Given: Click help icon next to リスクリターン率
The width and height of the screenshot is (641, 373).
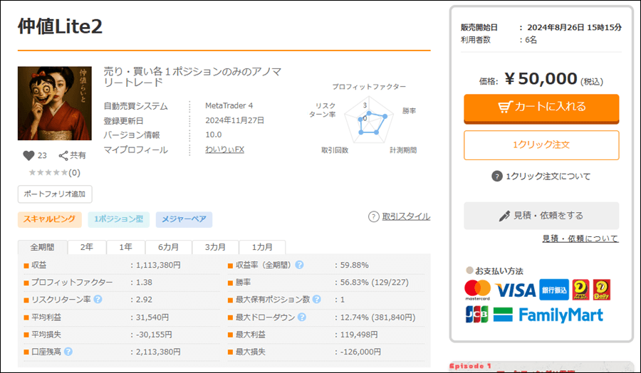Looking at the screenshot, I should 98,299.
